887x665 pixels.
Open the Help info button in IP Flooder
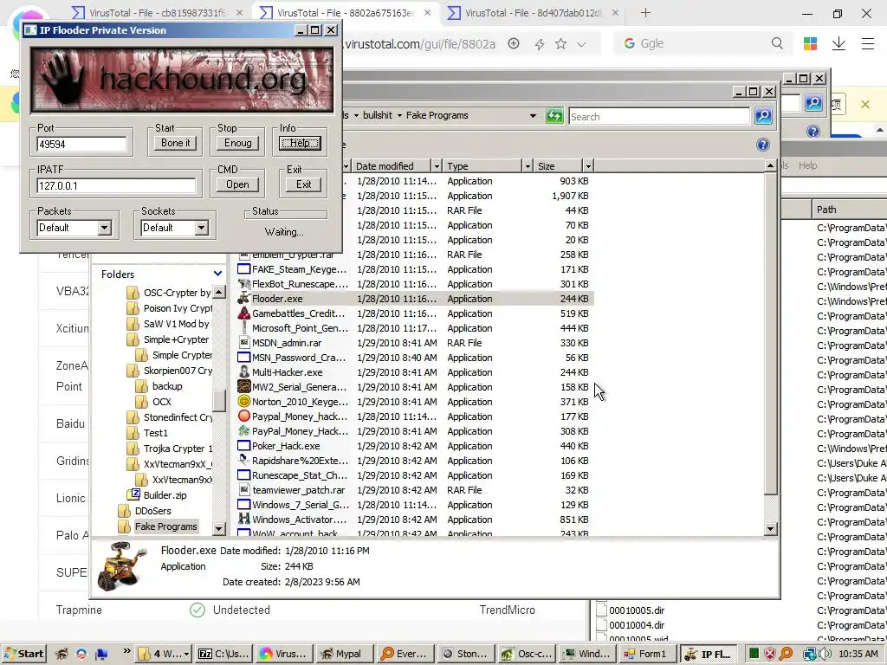(300, 143)
